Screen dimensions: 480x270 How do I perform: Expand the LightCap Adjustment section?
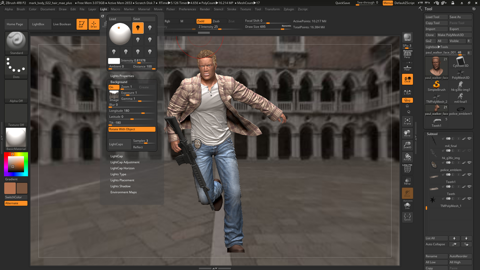click(125, 162)
